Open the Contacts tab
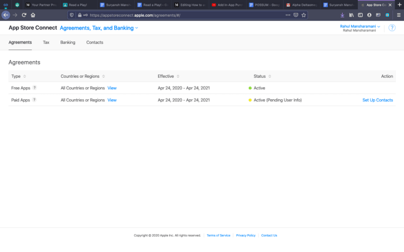Screen dimensions: 404x252 [95, 43]
